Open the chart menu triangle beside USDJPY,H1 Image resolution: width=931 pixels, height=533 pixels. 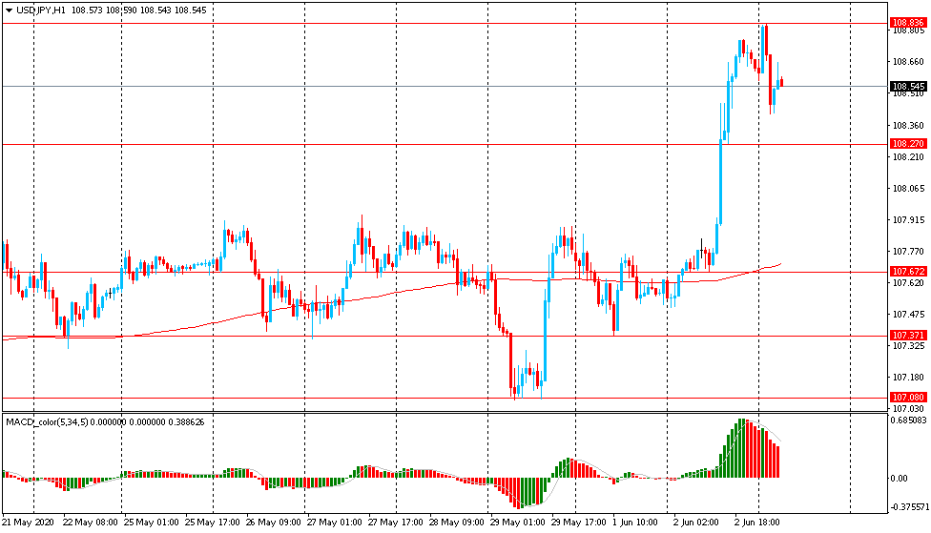click(x=9, y=10)
